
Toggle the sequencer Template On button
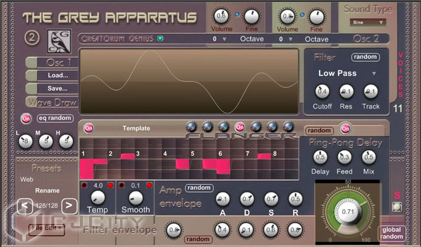[x=88, y=128]
